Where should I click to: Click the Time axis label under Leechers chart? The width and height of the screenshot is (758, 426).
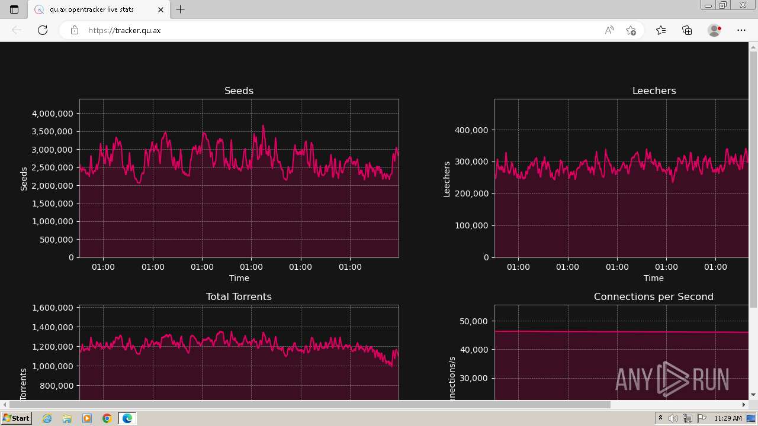(654, 278)
